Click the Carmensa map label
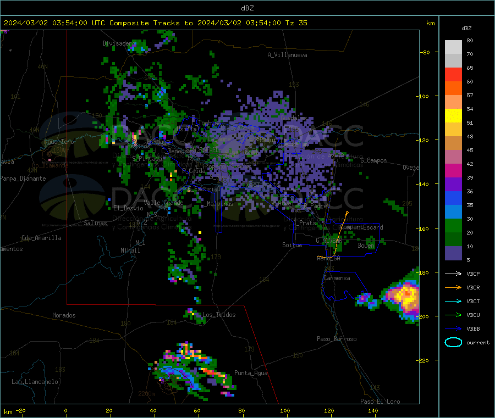 click(337, 278)
